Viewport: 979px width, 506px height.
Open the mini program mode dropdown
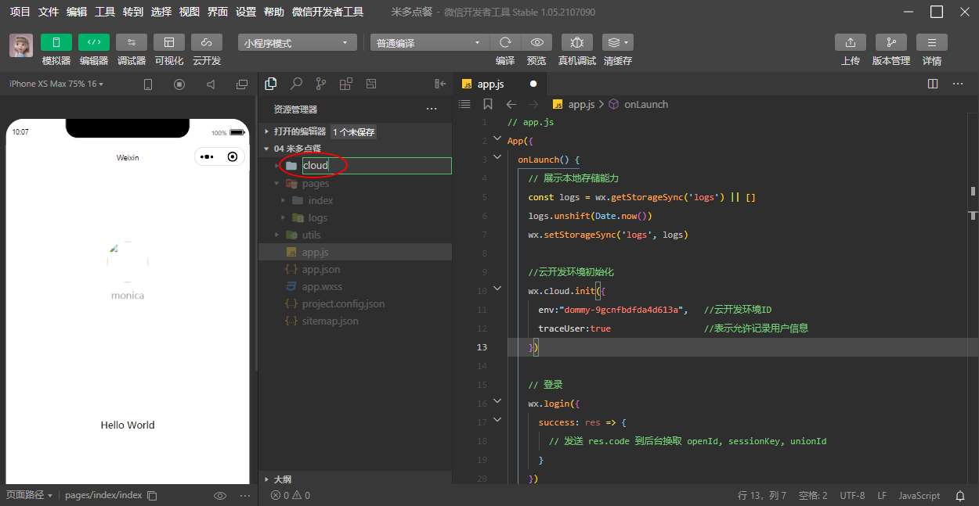click(297, 43)
